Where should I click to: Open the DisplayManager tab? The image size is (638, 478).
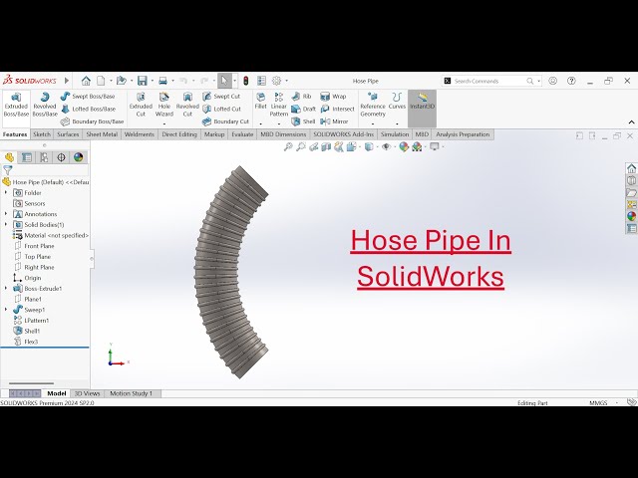78,157
